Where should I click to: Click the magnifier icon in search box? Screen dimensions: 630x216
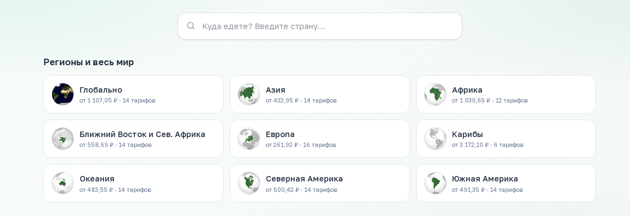191,26
